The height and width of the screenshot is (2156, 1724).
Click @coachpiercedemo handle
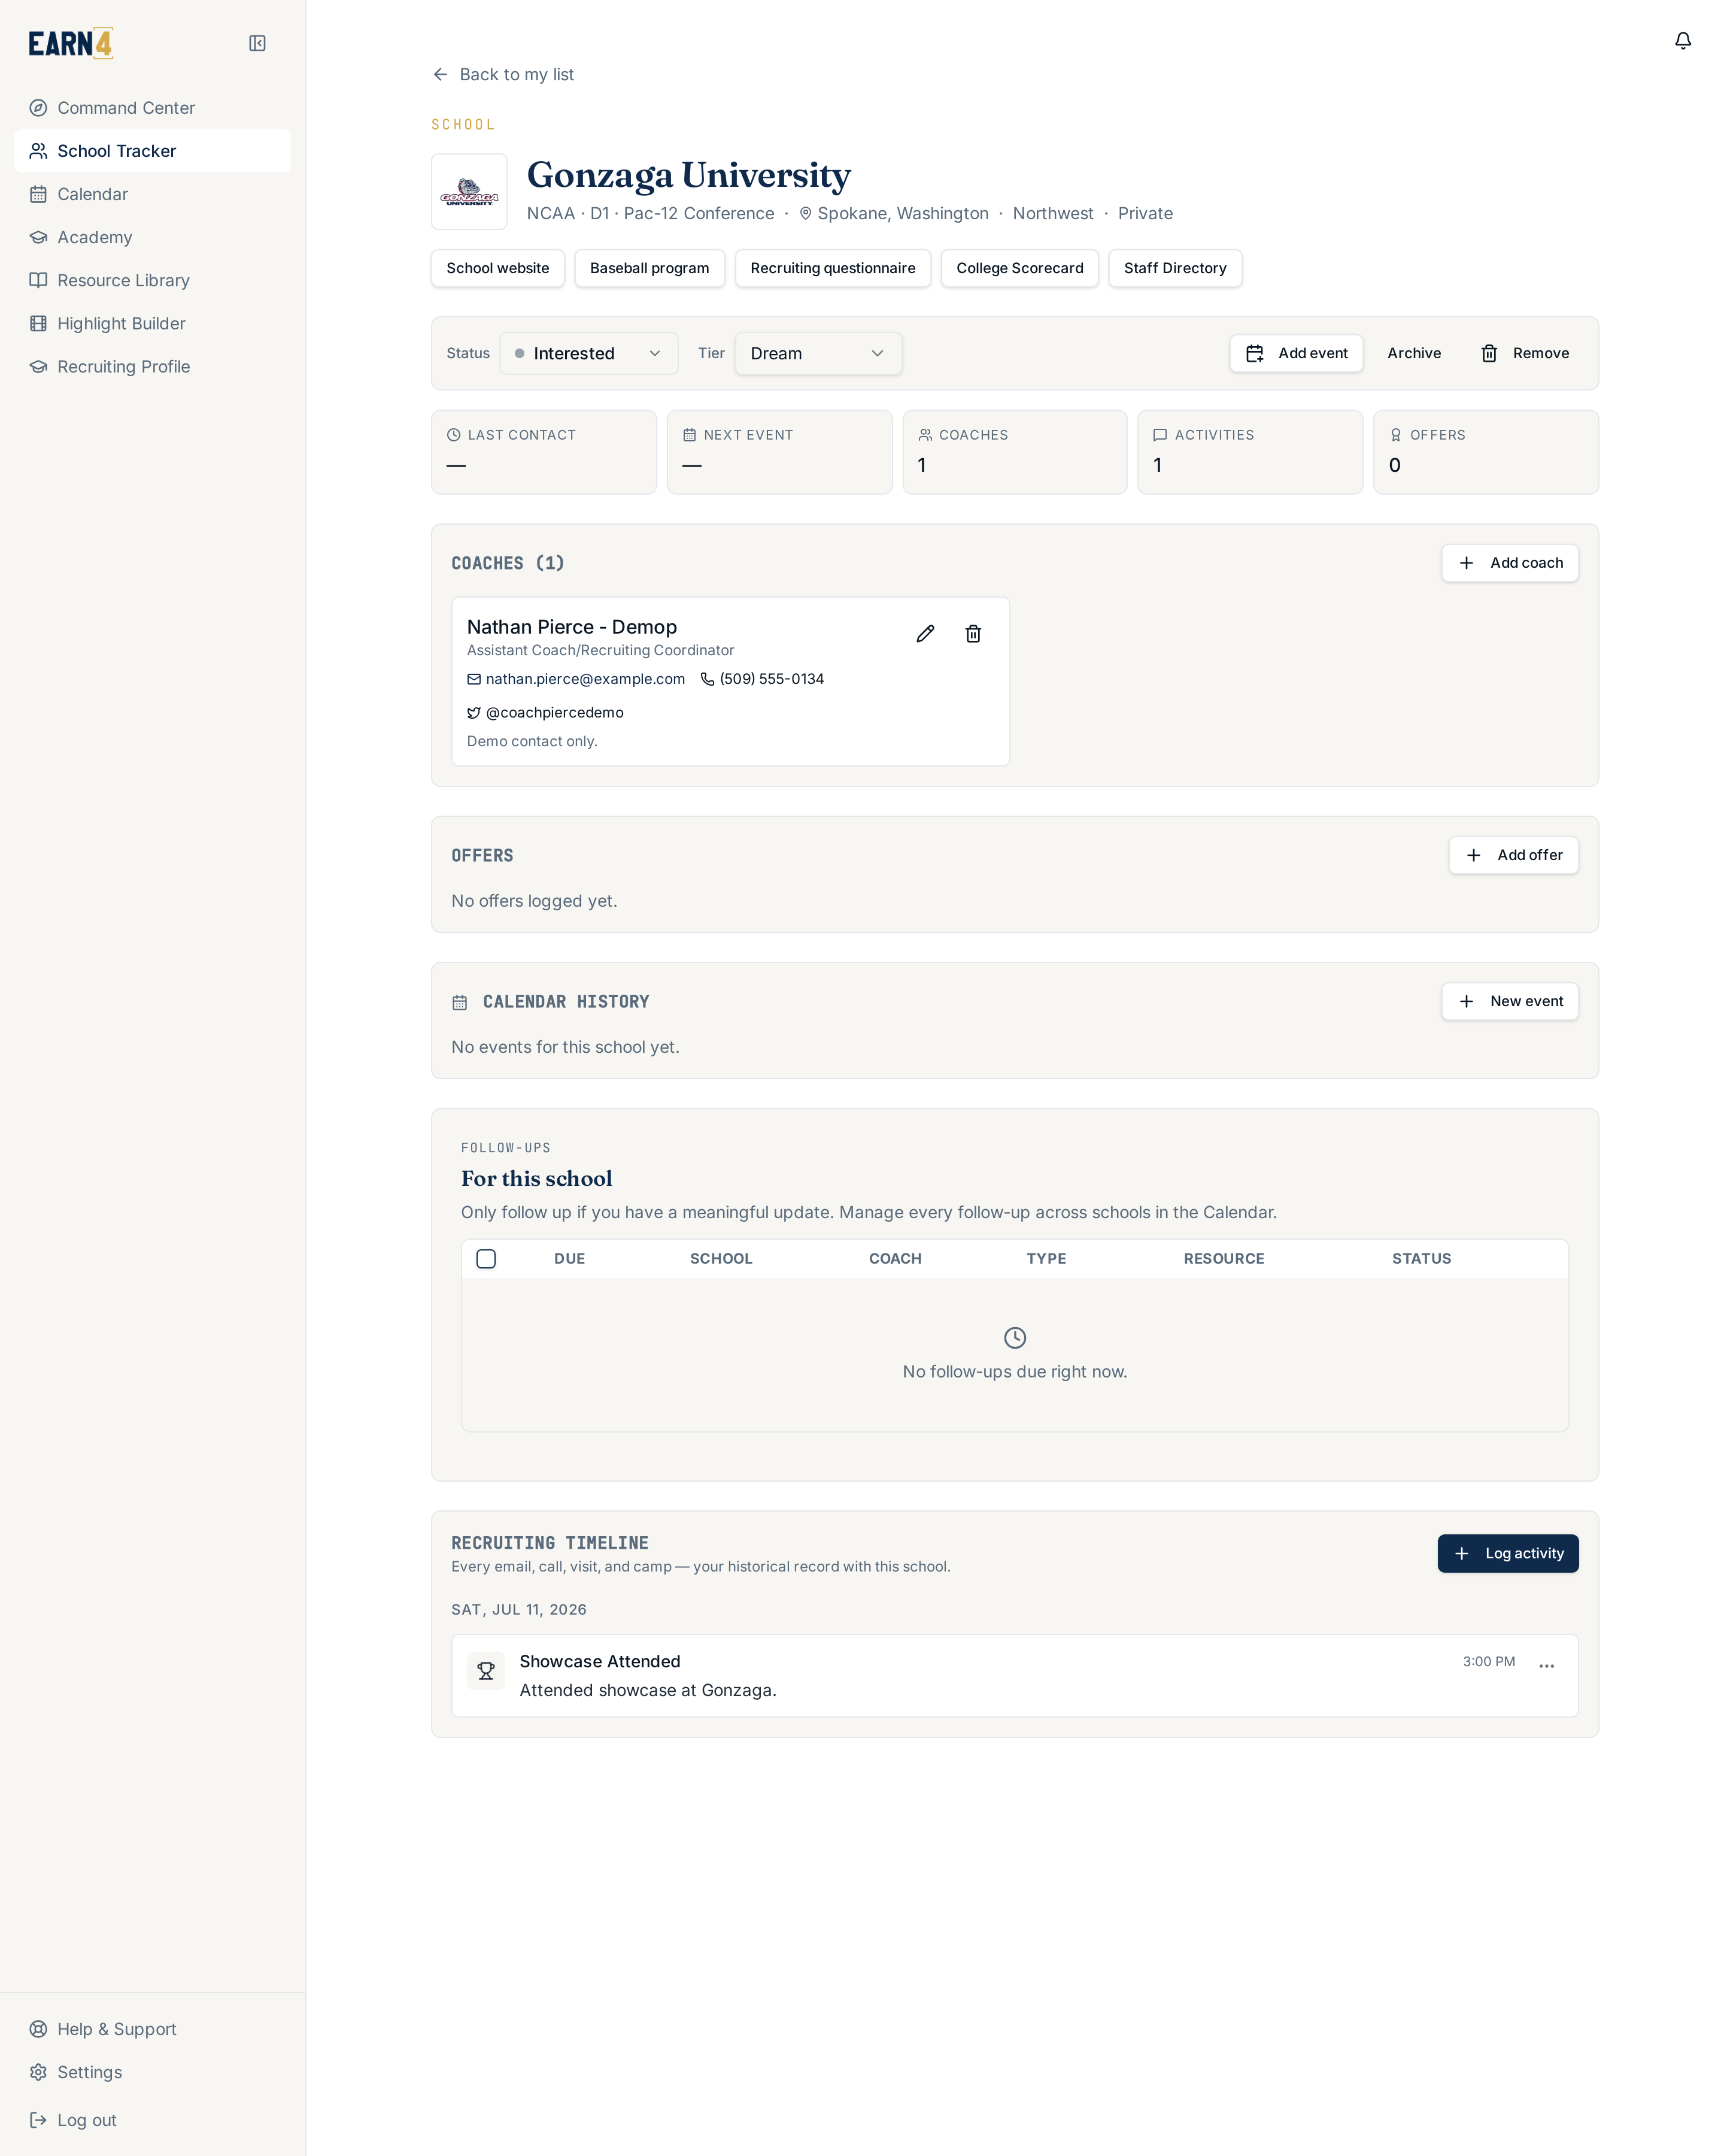point(555,713)
